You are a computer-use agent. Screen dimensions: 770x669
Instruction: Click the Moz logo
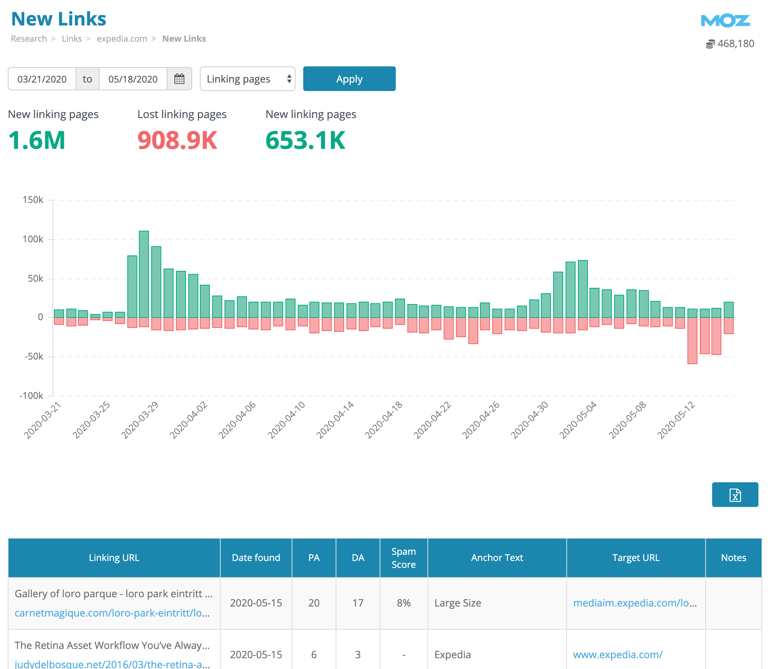725,21
